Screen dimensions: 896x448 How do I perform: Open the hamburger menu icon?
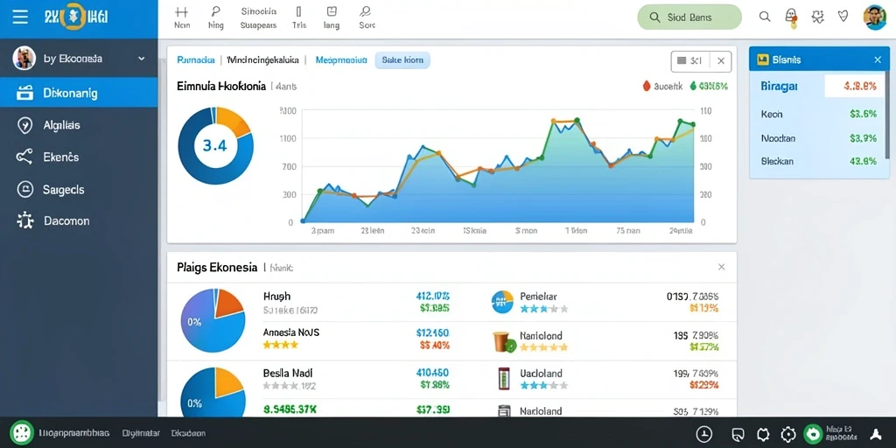[20, 17]
